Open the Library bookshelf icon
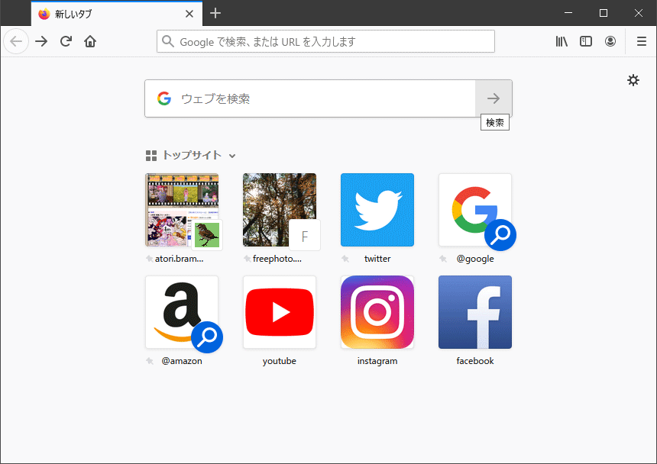This screenshot has width=657, height=464. coord(562,41)
